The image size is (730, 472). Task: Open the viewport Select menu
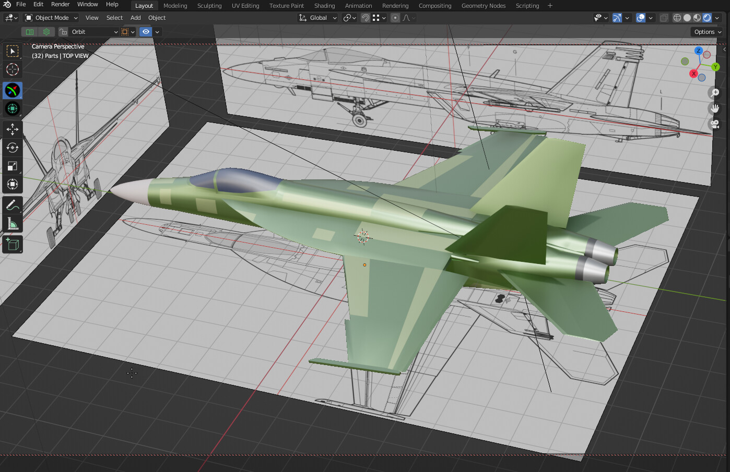tap(114, 18)
